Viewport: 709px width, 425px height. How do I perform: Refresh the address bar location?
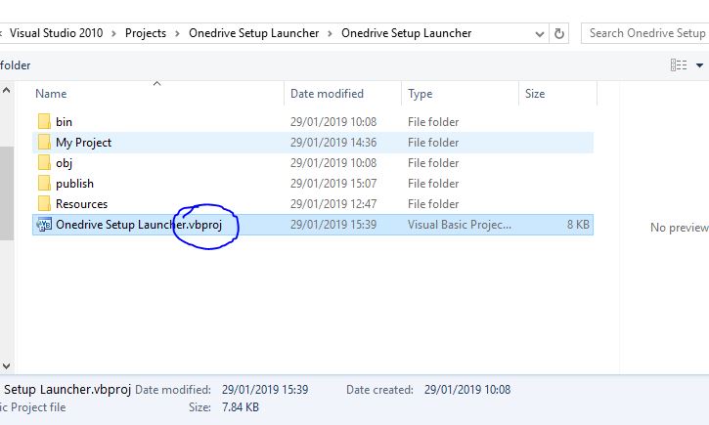pos(558,33)
